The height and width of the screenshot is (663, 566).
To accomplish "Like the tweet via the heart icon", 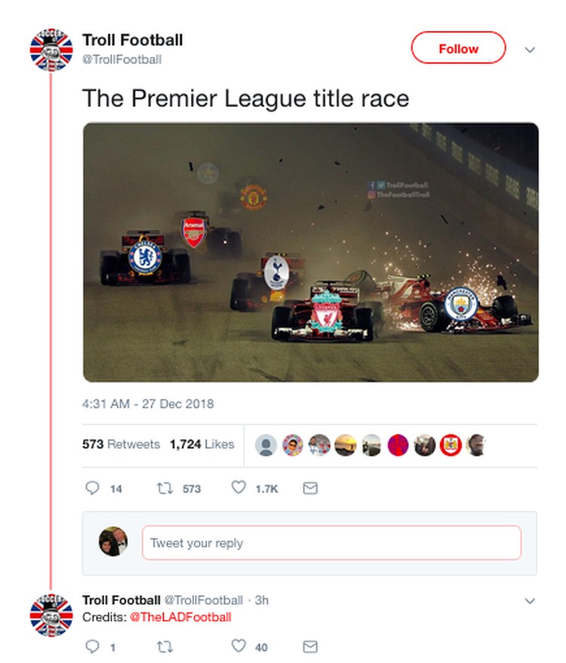I will click(238, 487).
